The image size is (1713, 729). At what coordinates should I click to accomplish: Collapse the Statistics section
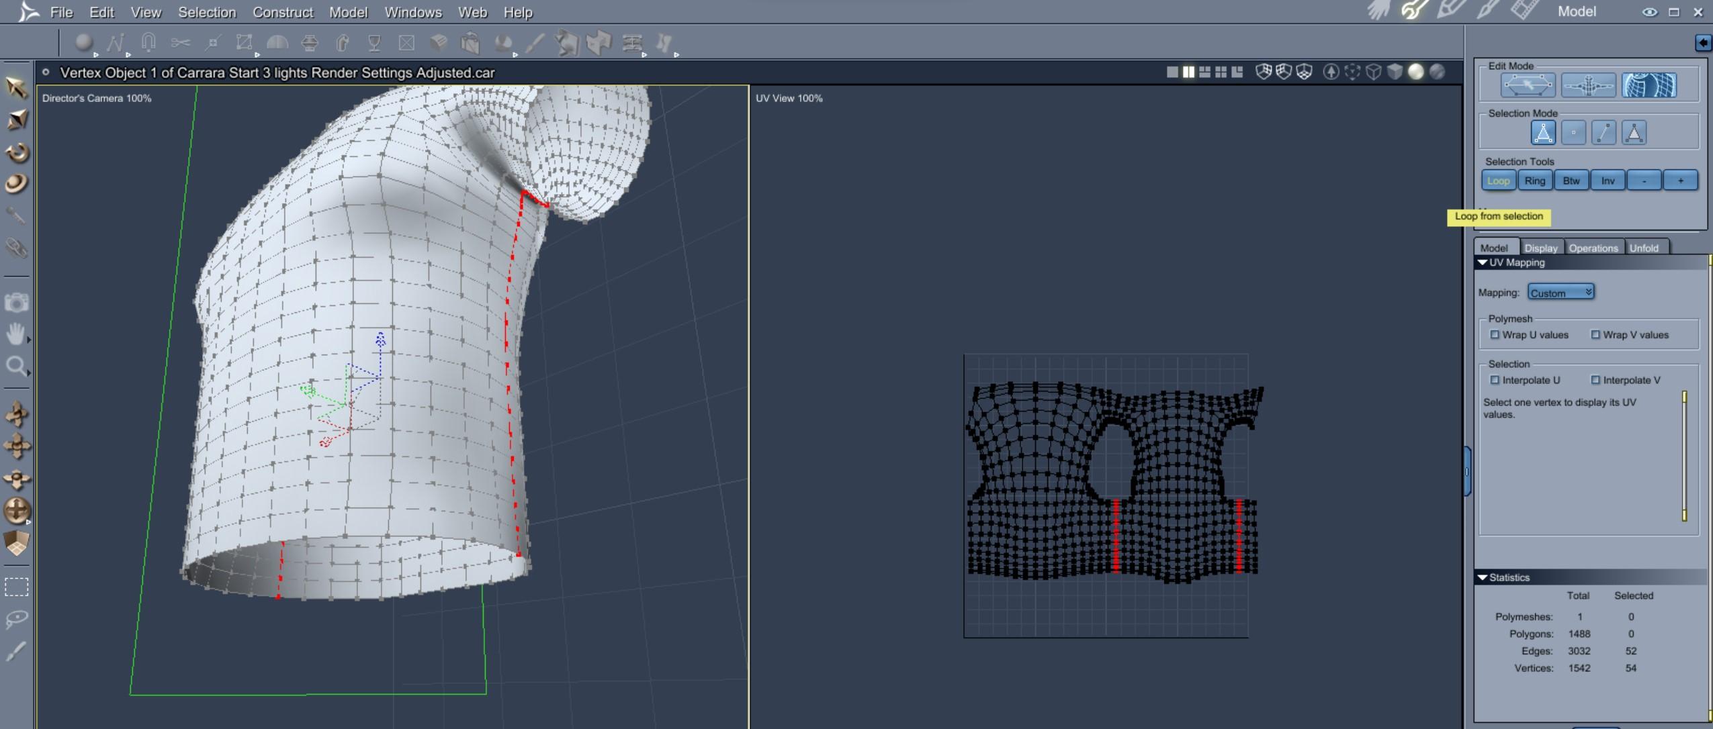tap(1483, 577)
